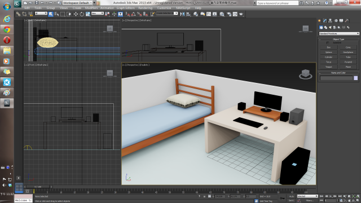Select the Unlink Selection tool
Viewport: 361px width, 203px height.
click(x=24, y=14)
